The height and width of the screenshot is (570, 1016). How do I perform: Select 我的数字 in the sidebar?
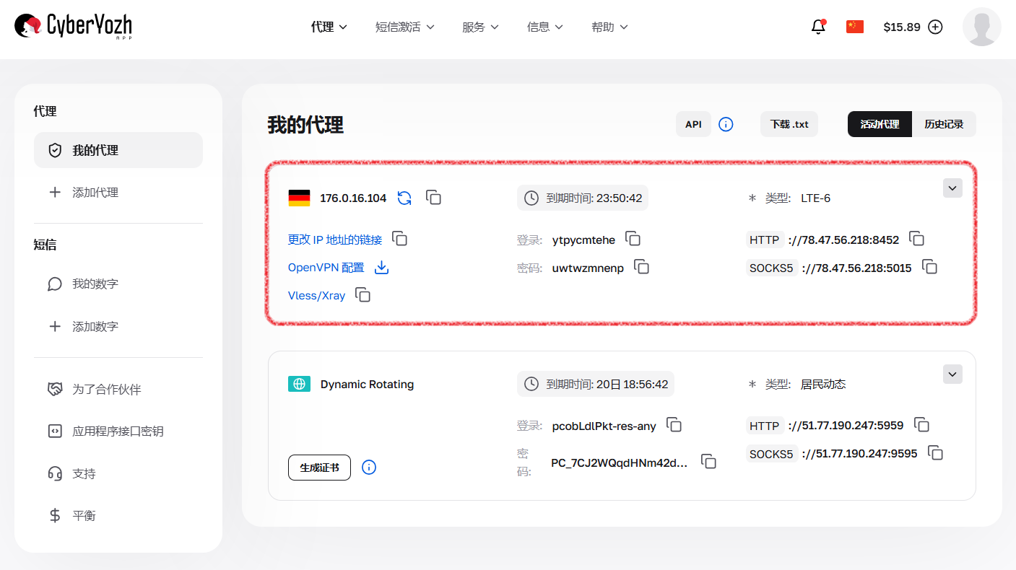[x=94, y=284]
